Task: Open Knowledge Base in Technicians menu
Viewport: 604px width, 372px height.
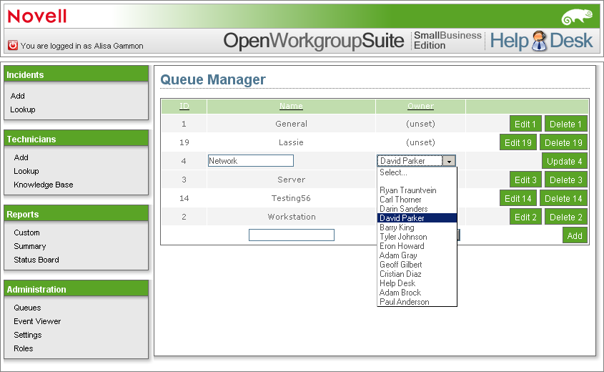Action: 43,185
